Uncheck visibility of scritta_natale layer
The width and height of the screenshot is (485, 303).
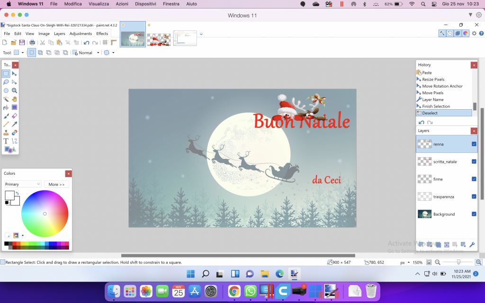click(x=474, y=161)
